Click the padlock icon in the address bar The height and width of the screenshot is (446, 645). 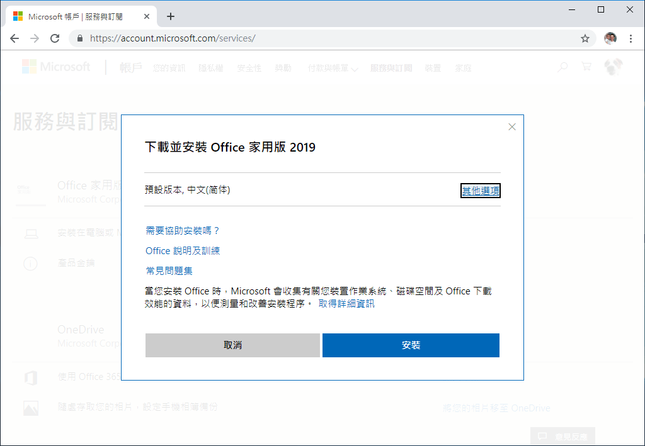[x=79, y=38]
